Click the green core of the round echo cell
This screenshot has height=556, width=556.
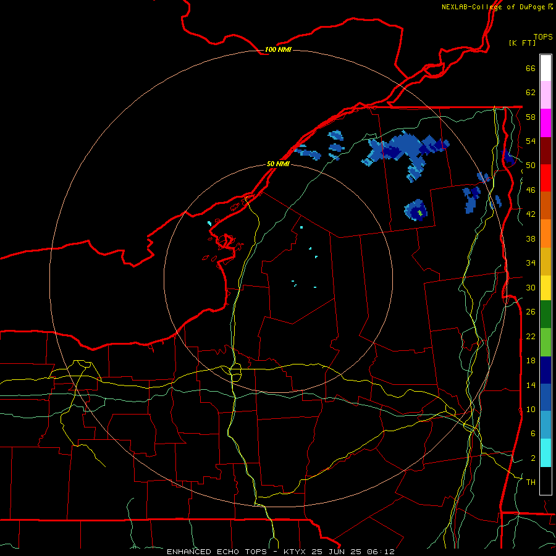click(x=420, y=213)
